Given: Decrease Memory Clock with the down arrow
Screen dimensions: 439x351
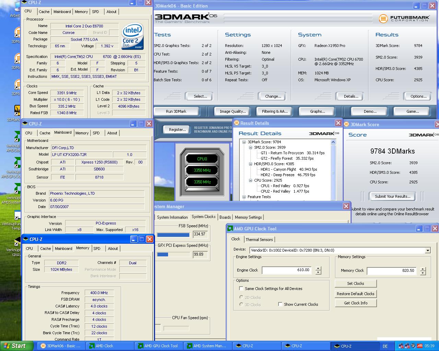Looking at the screenshot, I should click(x=423, y=273).
